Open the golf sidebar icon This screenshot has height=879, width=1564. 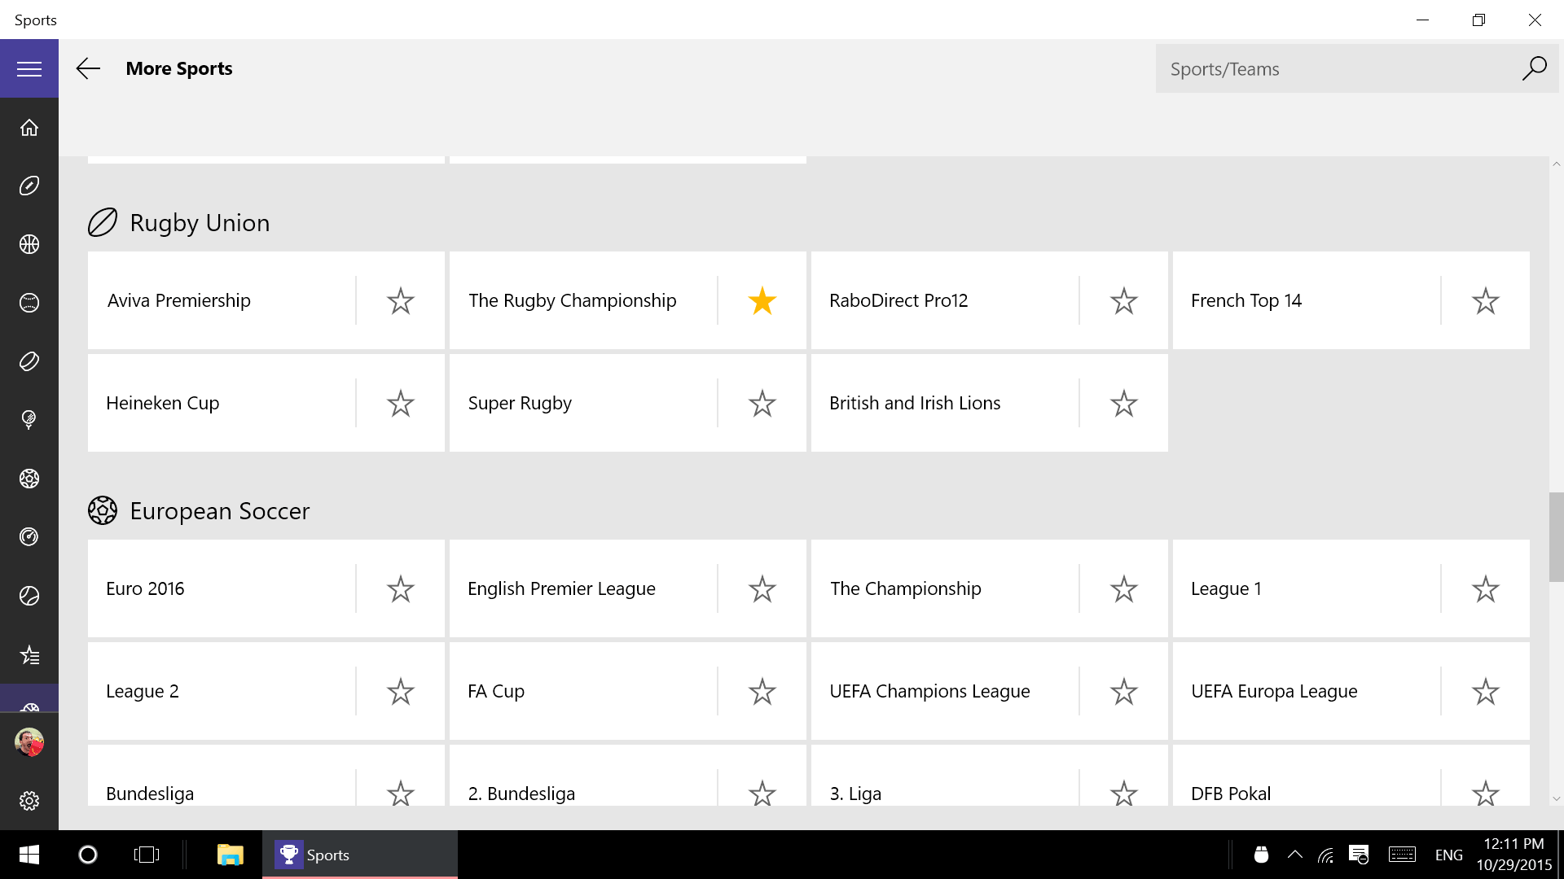29,420
